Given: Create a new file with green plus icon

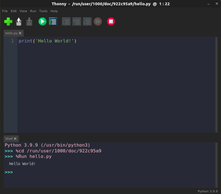Looking at the screenshot, I should tap(8, 22).
